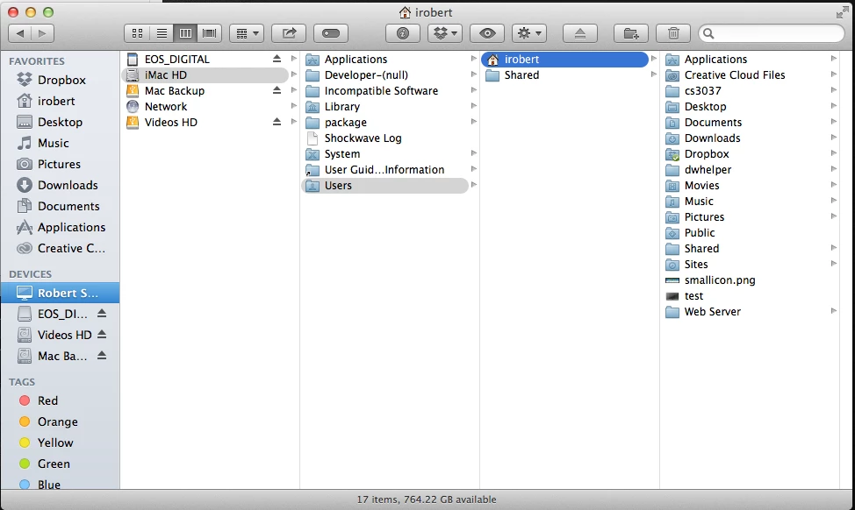This screenshot has width=855, height=510.
Task: Click the Get Info toolbar button
Action: click(x=403, y=34)
